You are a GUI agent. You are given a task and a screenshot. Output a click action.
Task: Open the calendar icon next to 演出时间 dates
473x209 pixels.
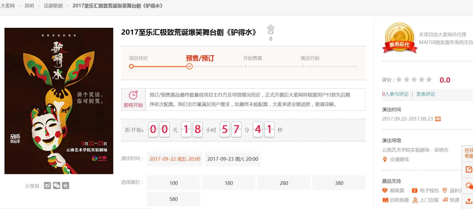coord(438,119)
